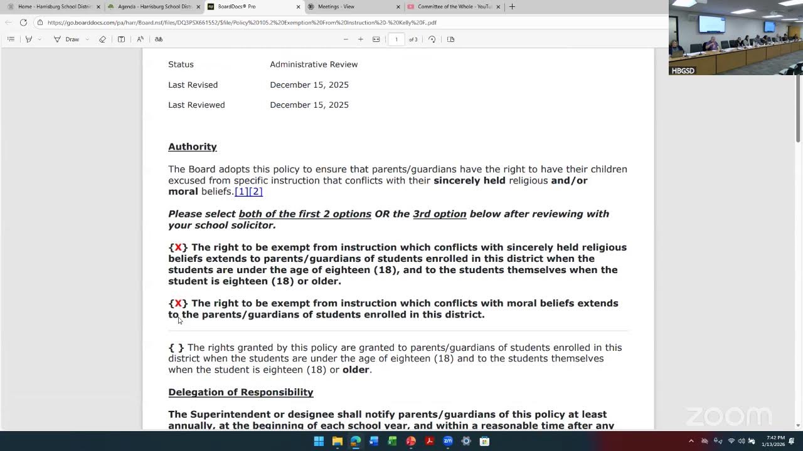The width and height of the screenshot is (803, 451).
Task: Show hidden system tray icons
Action: pyautogui.click(x=691, y=441)
